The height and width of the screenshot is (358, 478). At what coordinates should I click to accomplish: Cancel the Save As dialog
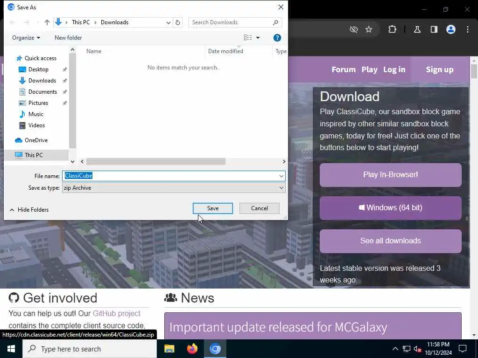259,208
